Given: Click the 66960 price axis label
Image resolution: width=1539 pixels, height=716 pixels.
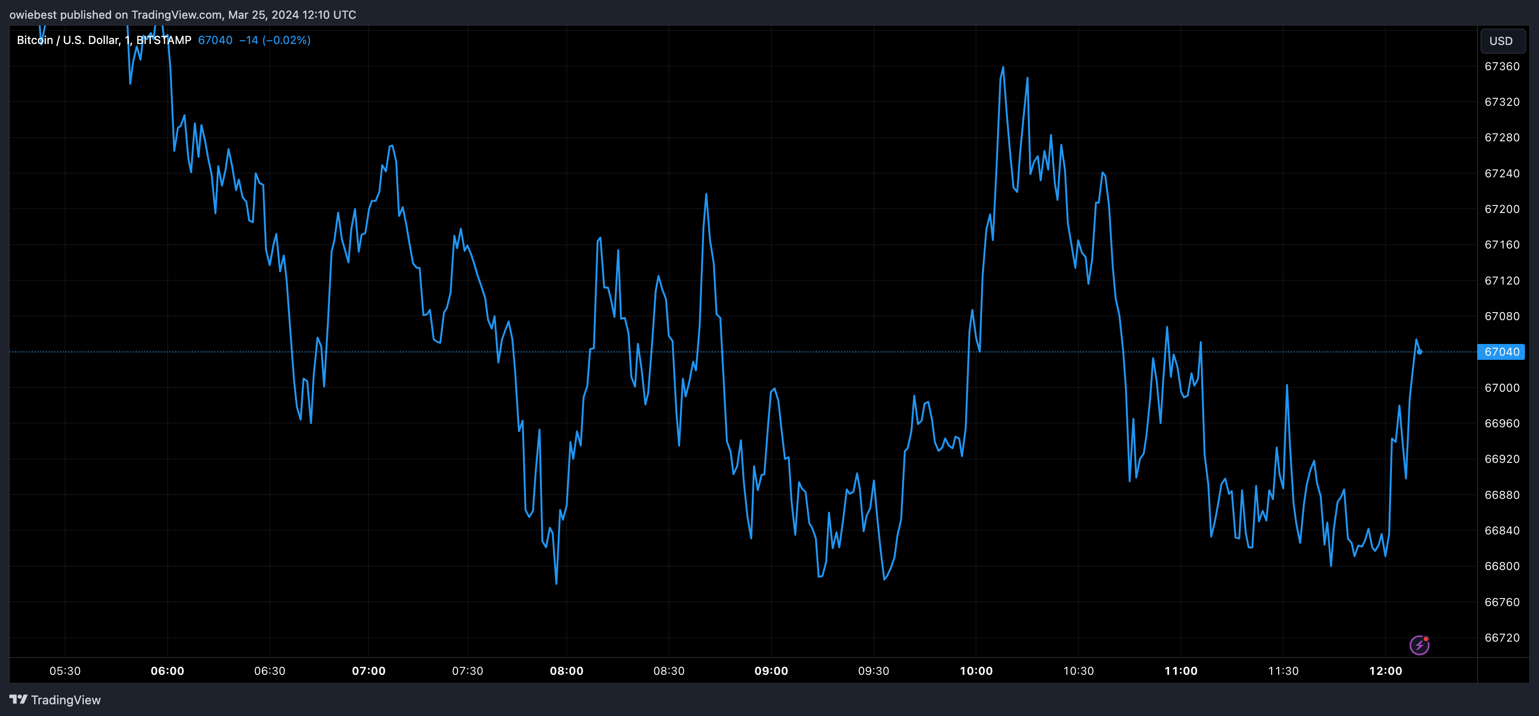Looking at the screenshot, I should coord(1502,424).
